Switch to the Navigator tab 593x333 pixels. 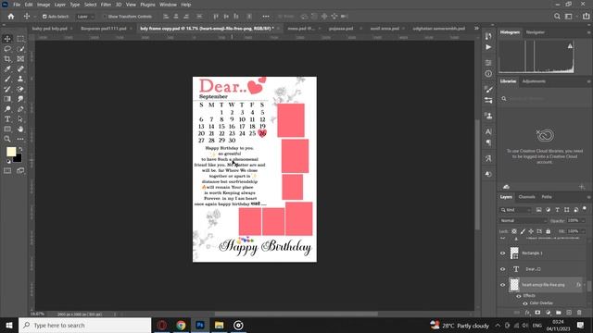tap(536, 32)
